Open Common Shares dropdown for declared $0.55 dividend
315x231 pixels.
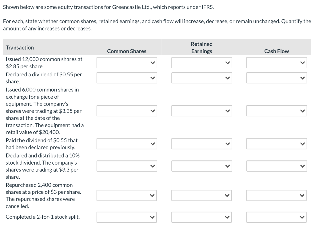127,78
